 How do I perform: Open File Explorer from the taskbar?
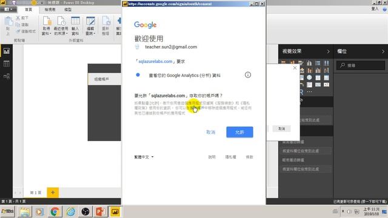(24, 212)
